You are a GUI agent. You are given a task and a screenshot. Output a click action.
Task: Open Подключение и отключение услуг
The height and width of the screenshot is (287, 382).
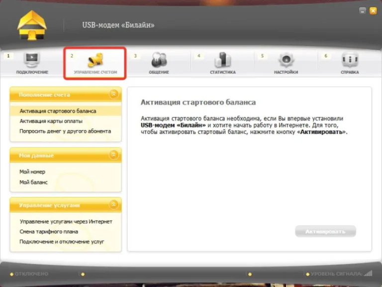[62, 242]
